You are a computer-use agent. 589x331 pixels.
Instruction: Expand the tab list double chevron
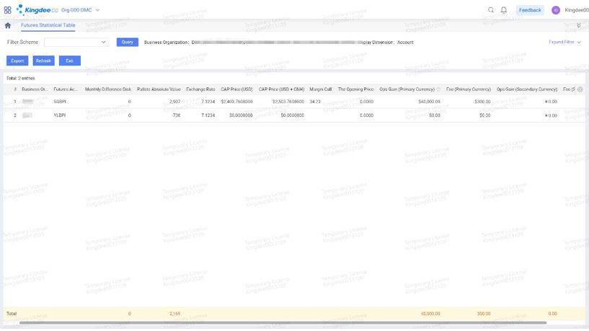pyautogui.click(x=578, y=25)
